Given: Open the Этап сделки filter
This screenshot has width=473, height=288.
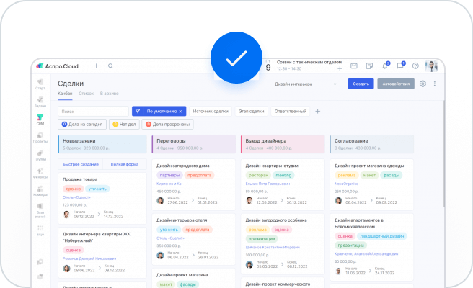Looking at the screenshot, I should [251, 111].
